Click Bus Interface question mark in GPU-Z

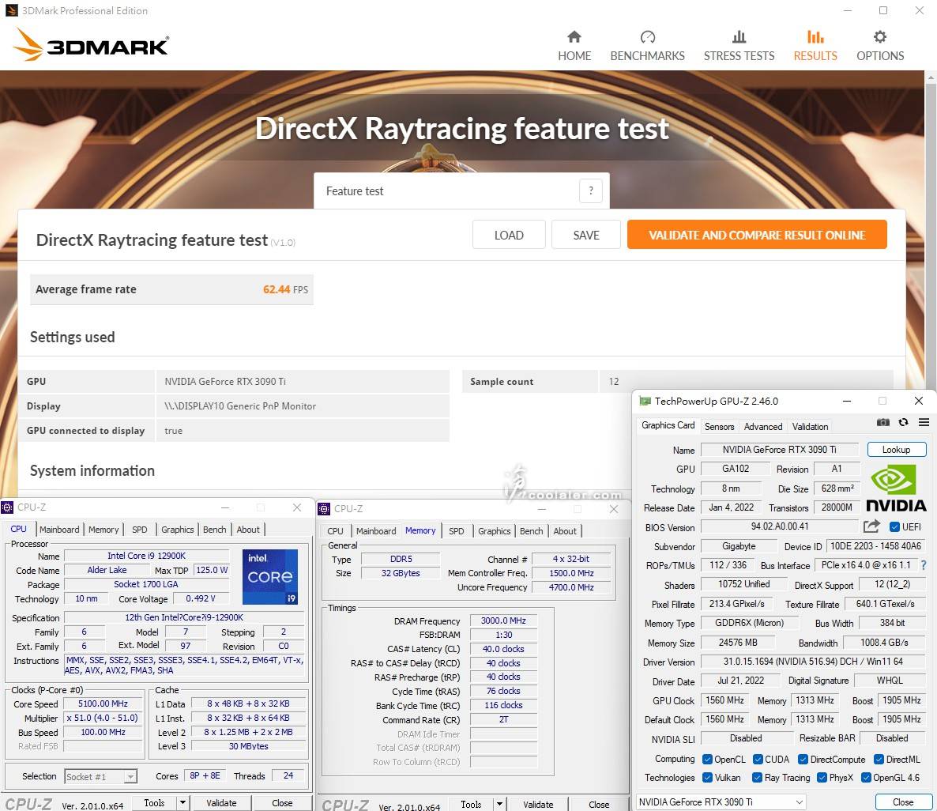point(924,565)
